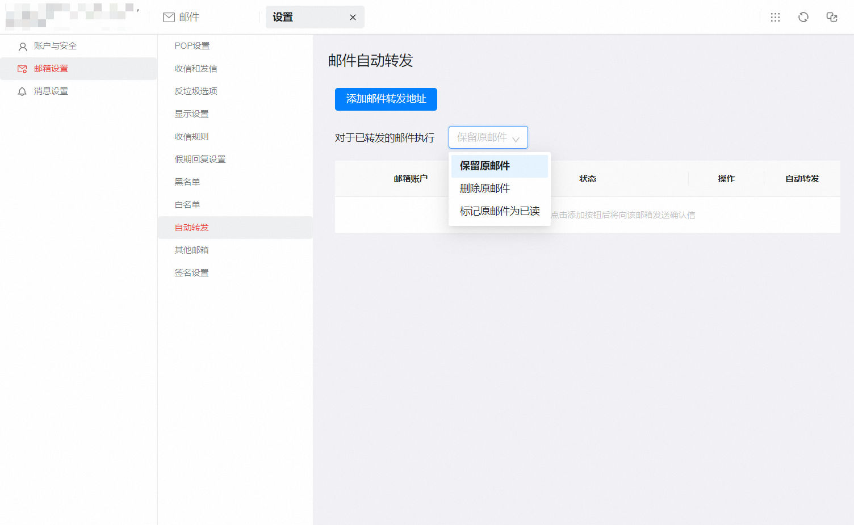Open 邮箱设置 section
Image resolution: width=854 pixels, height=525 pixels.
78,69
